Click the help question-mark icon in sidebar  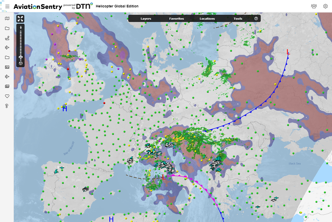(x=7, y=106)
